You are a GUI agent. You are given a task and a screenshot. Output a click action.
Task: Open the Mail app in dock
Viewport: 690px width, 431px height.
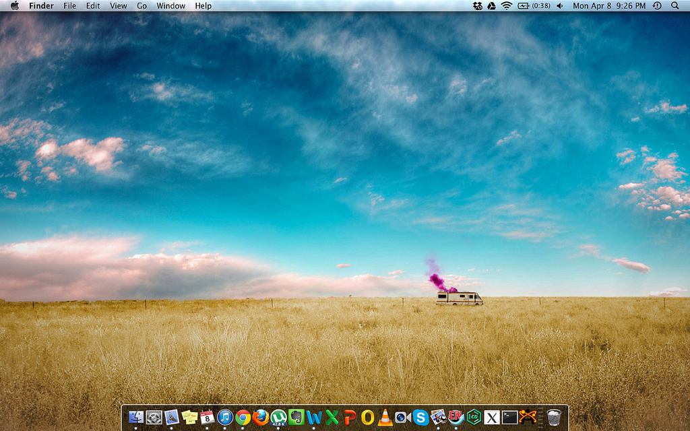(x=172, y=416)
